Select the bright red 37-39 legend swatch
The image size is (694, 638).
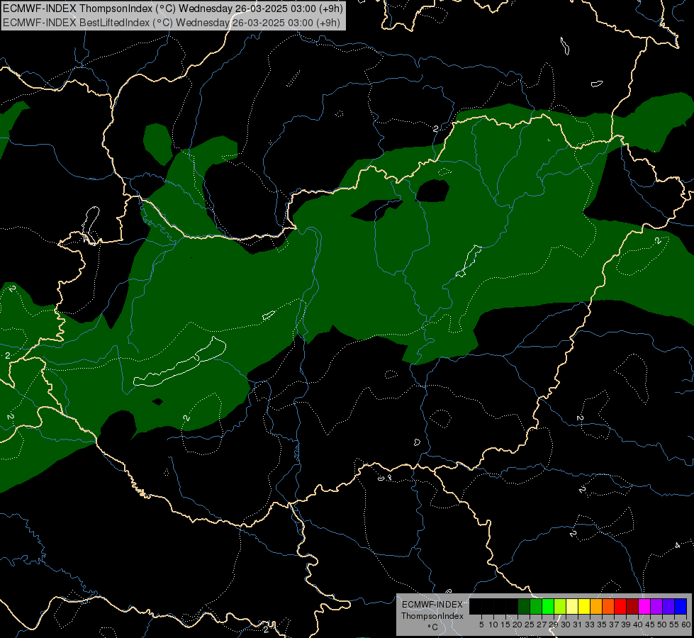[620, 606]
